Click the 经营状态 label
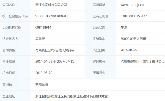 pos(99,27)
